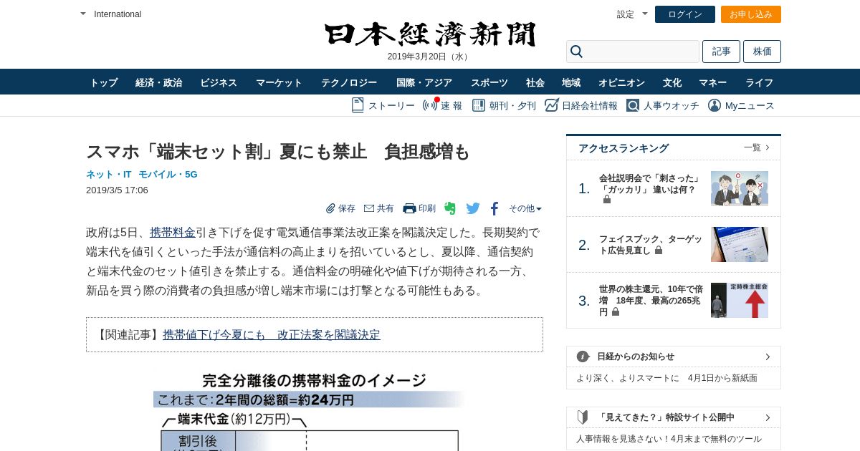Open the ストーリー link text
Viewport: 860px width, 451px height.
tap(391, 106)
